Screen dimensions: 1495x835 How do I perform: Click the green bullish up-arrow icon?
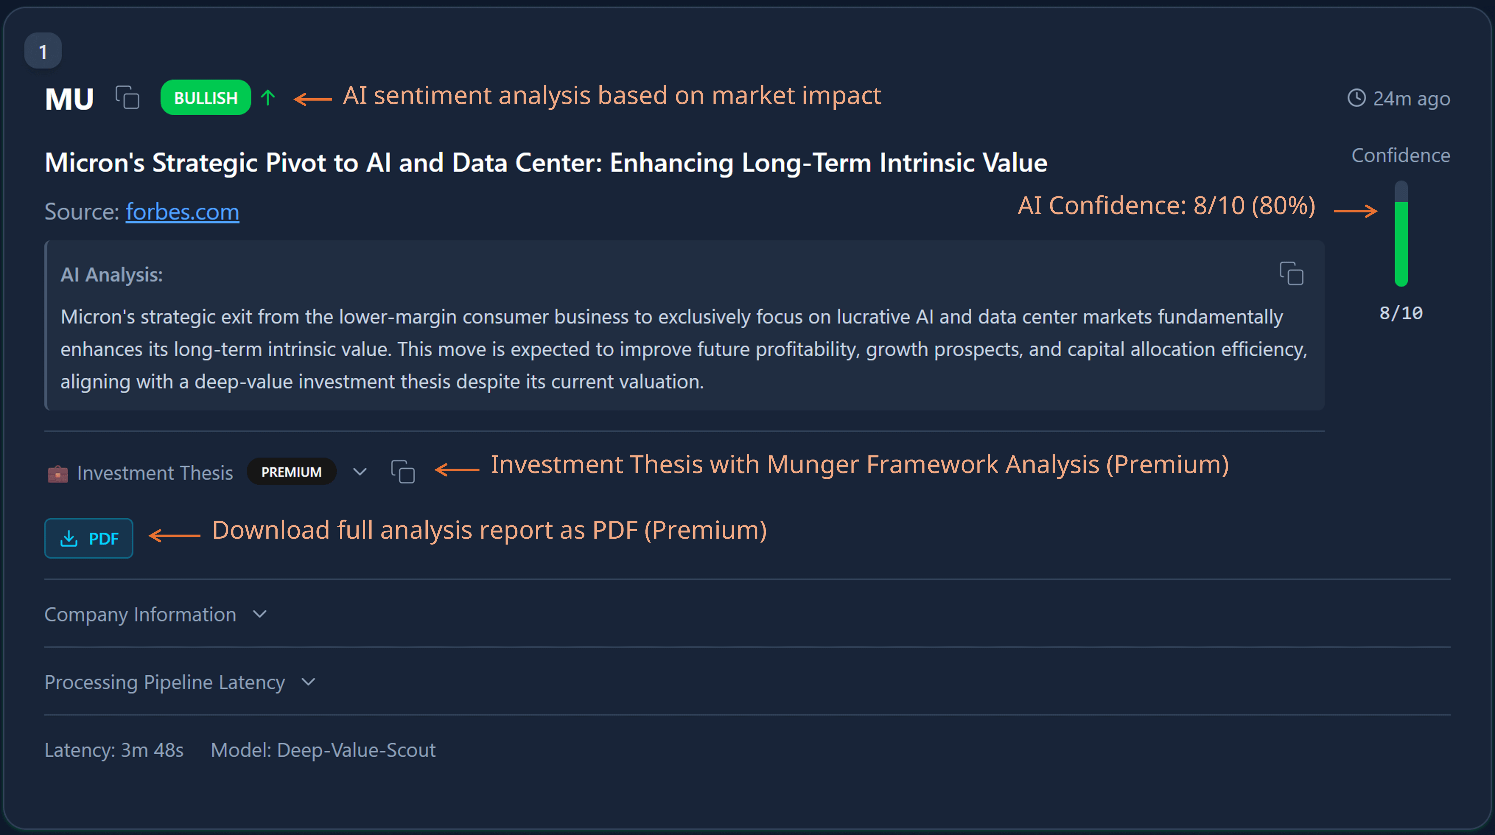(x=267, y=98)
